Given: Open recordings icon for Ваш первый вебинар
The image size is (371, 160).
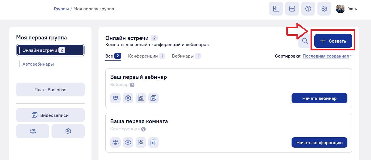Looking at the screenshot, I should coord(153,98).
